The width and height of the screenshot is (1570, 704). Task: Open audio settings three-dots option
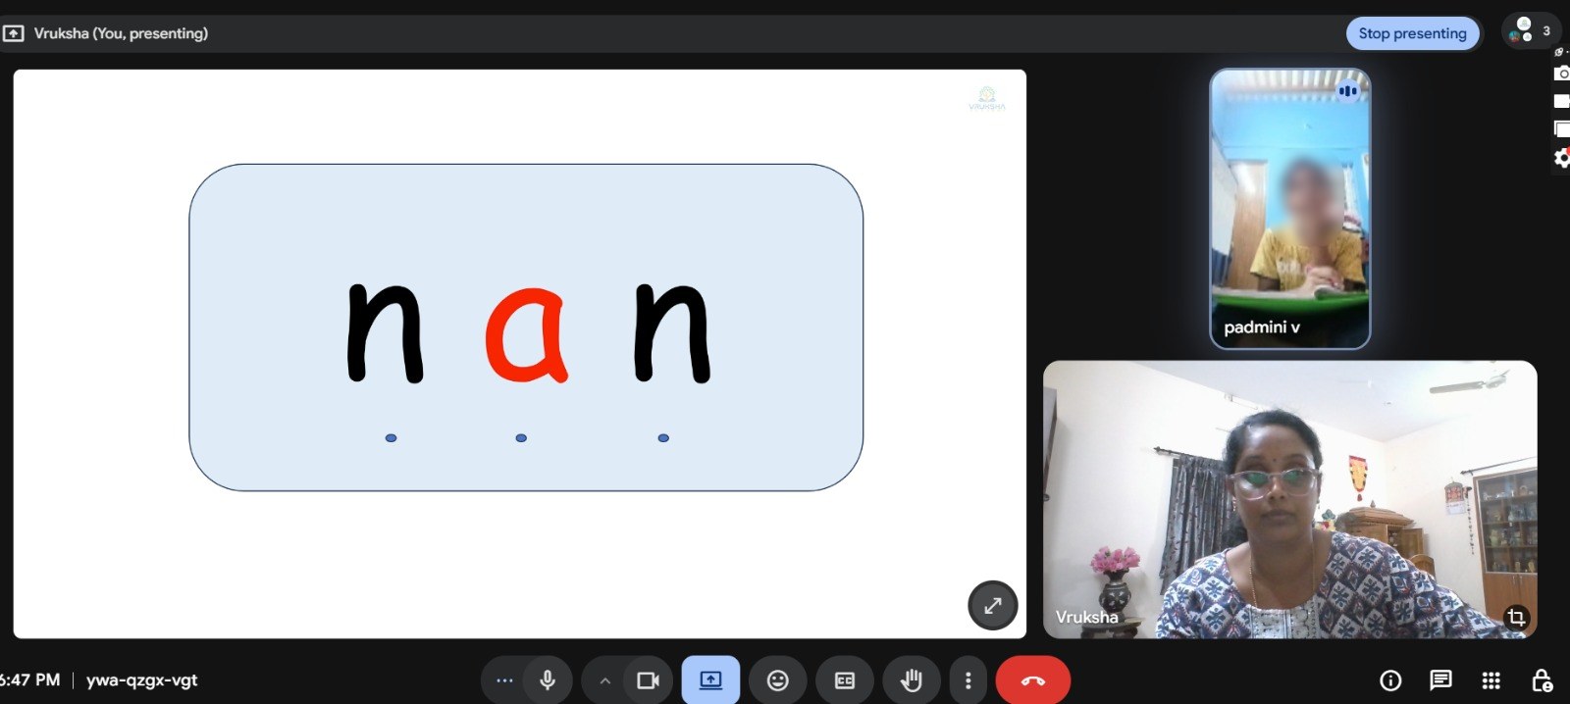504,679
